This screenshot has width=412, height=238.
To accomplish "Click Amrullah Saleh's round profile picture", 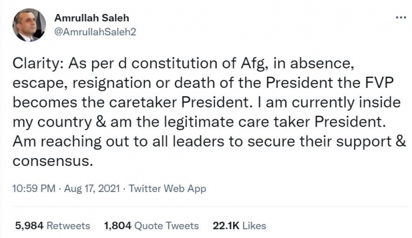I will [29, 25].
